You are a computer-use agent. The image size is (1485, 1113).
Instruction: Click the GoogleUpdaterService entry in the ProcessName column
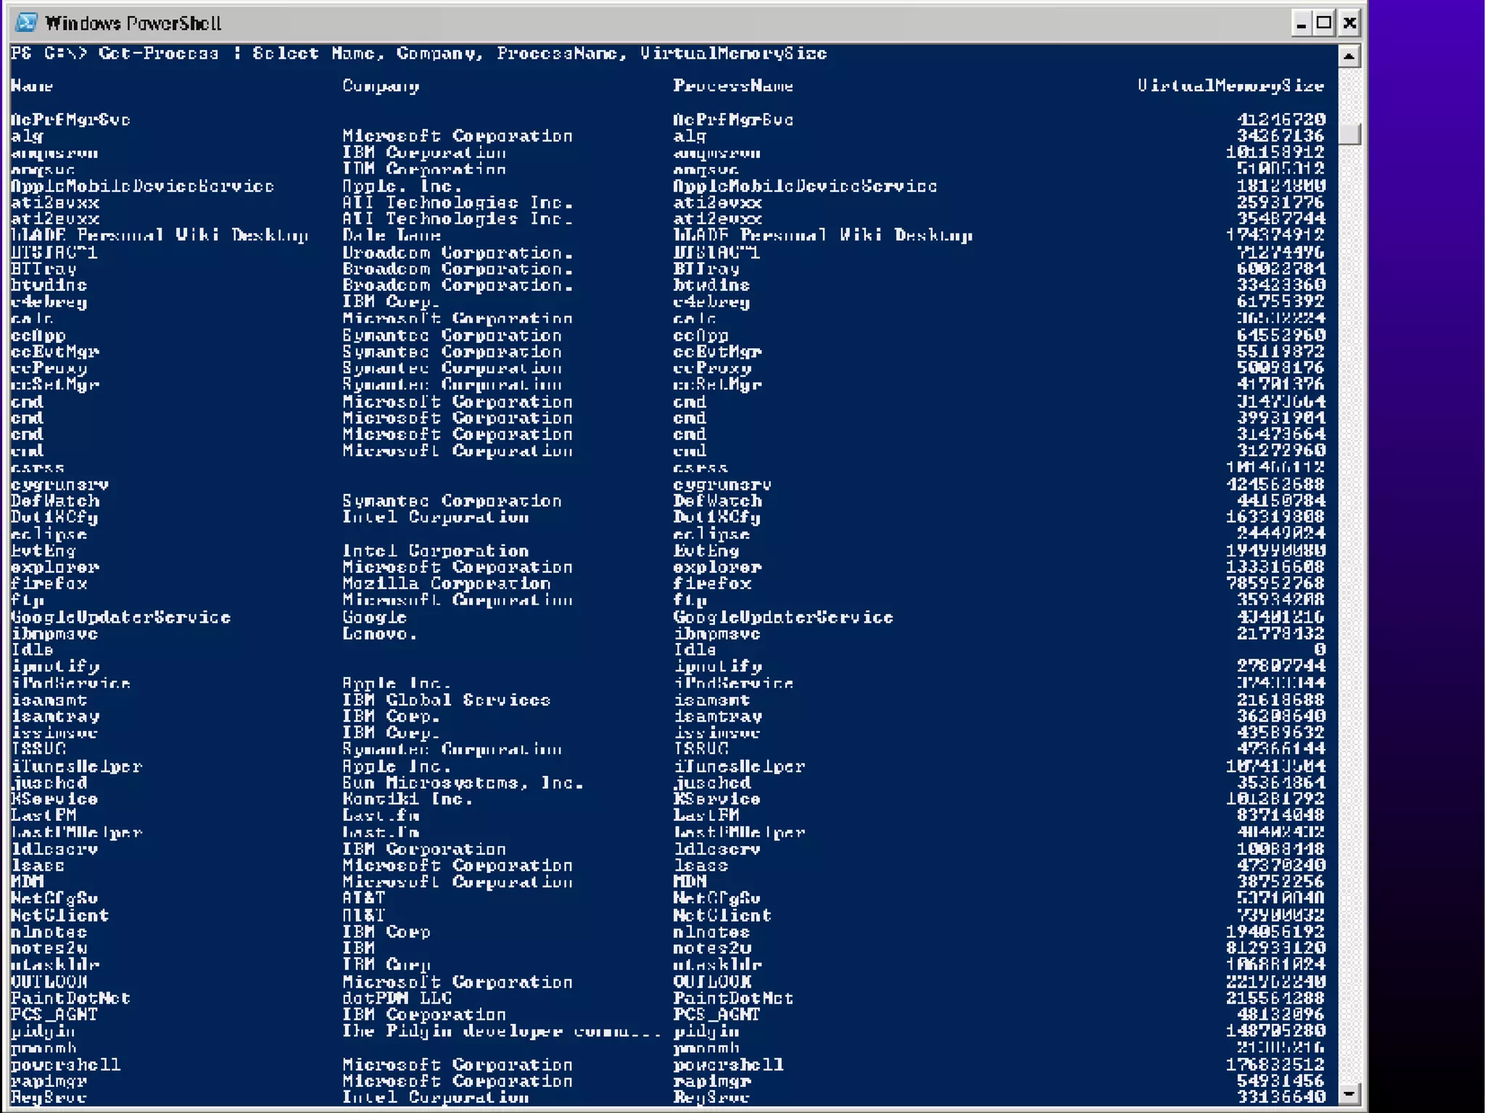782,617
